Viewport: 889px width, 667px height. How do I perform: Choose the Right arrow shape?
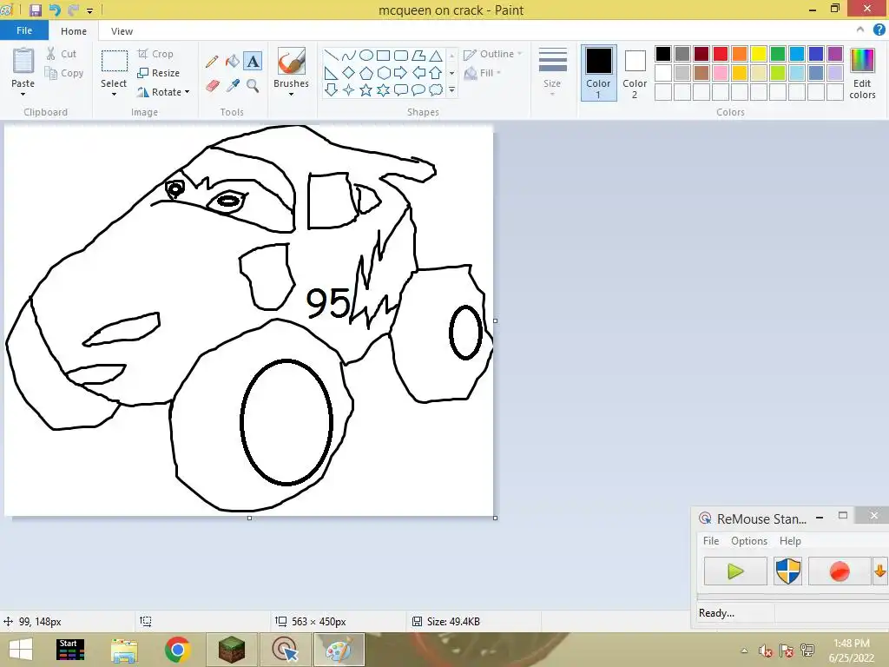pos(401,73)
